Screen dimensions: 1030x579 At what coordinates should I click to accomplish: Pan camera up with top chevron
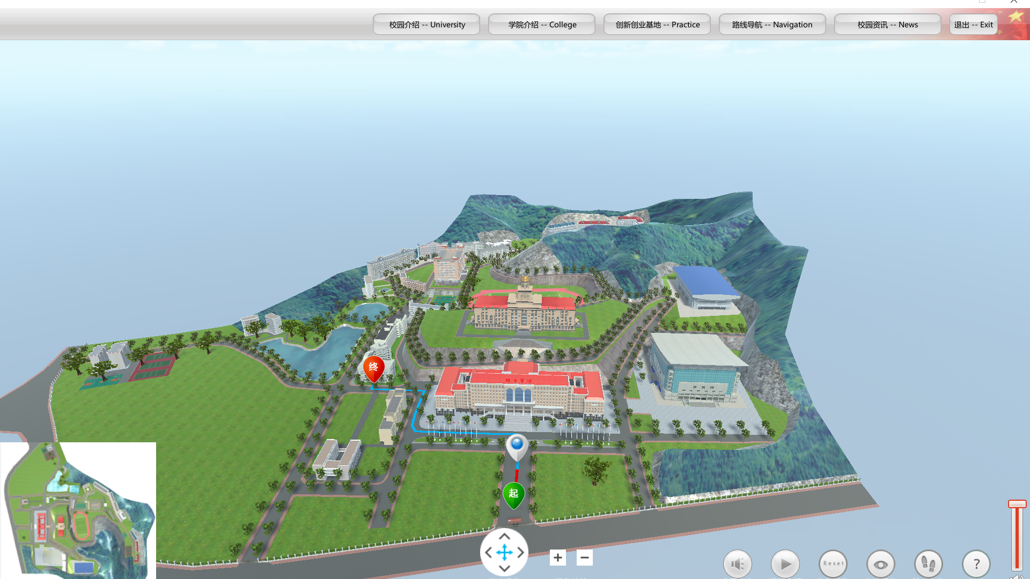click(x=504, y=537)
